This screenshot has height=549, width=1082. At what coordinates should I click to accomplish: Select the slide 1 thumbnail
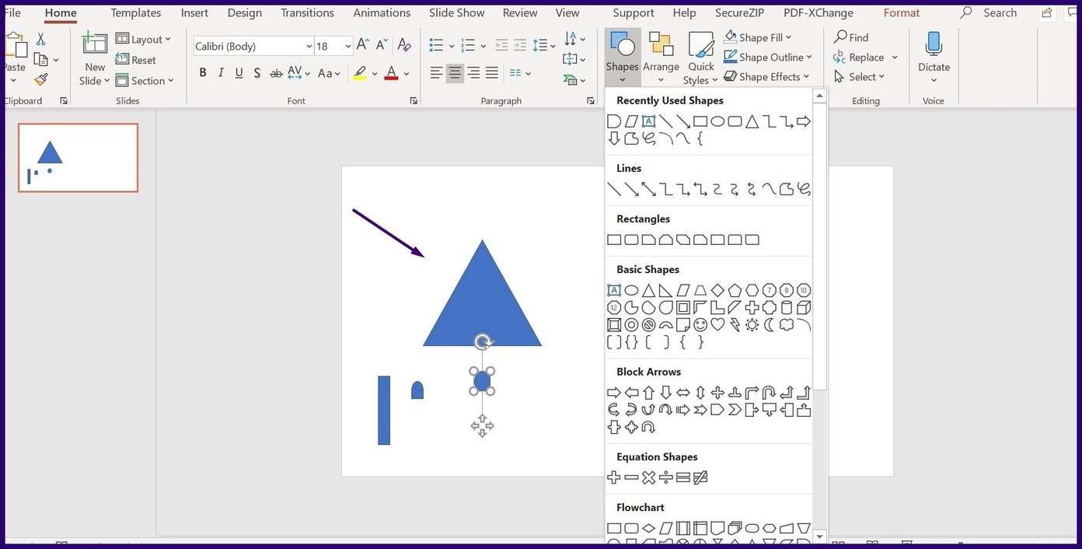78,158
